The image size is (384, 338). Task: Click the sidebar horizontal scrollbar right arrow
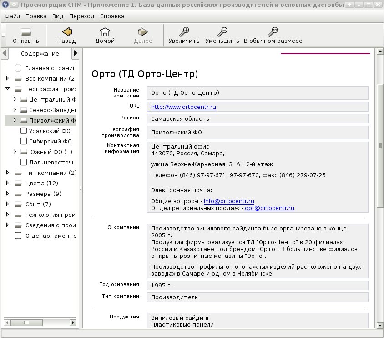[x=73, y=323]
